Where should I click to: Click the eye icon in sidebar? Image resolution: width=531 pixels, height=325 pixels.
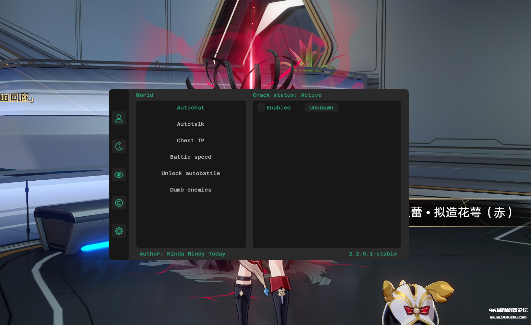click(119, 175)
